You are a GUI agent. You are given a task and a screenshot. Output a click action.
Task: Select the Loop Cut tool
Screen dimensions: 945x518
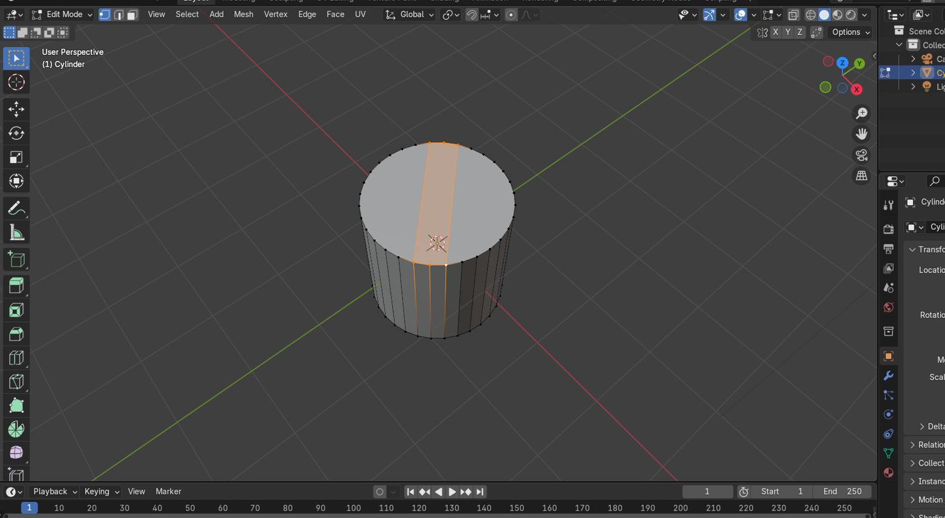16,358
